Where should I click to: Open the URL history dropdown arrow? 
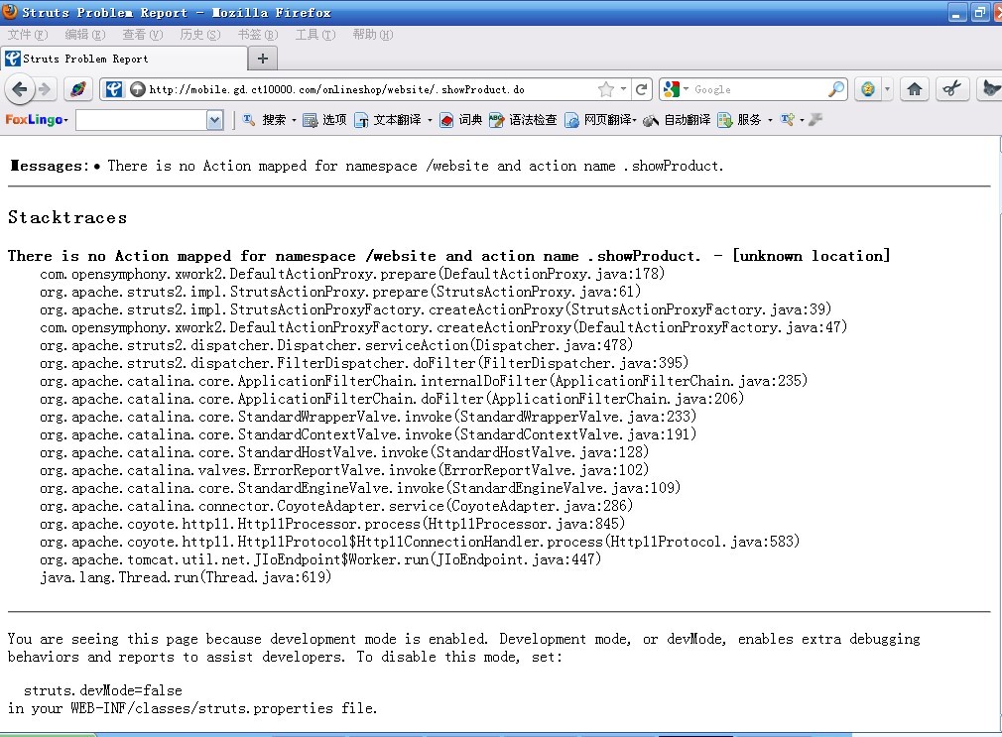623,89
